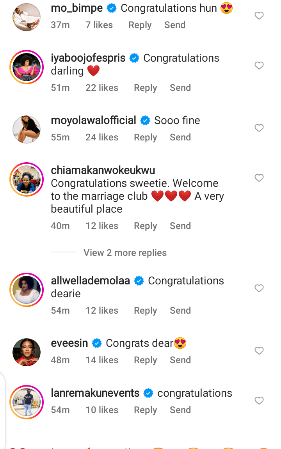
Task: Expand "View 2 more replies"
Action: (125, 253)
